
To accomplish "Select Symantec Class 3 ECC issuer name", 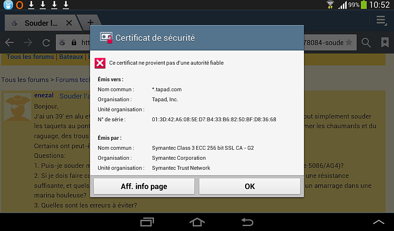I will point(203,148).
